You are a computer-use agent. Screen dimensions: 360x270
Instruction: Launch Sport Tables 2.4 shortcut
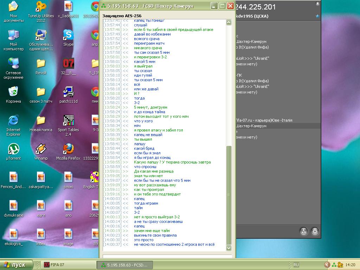click(69, 126)
